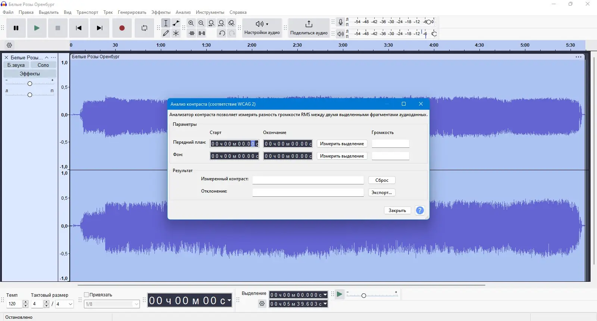This screenshot has height=321, width=597.
Task: Click the Темп value field
Action: click(15, 304)
